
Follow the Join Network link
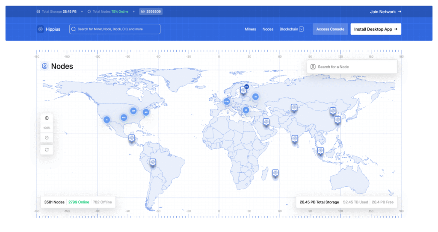tap(385, 12)
